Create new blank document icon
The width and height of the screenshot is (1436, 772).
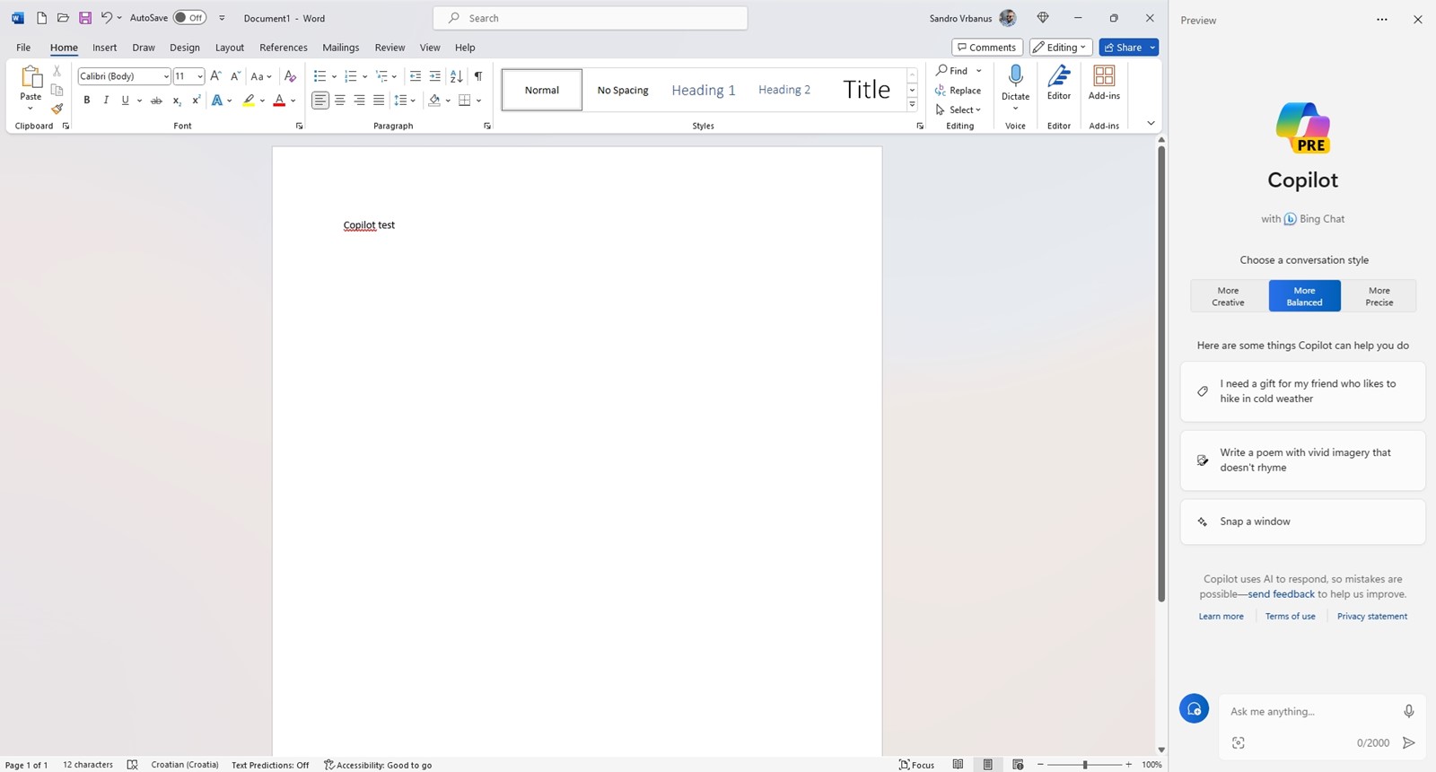(41, 18)
